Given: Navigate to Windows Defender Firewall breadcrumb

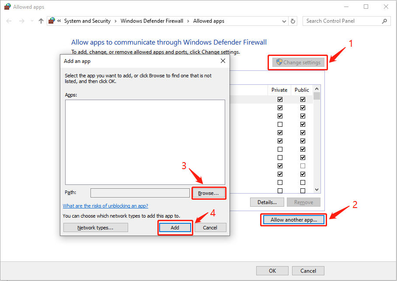Looking at the screenshot, I should [152, 21].
